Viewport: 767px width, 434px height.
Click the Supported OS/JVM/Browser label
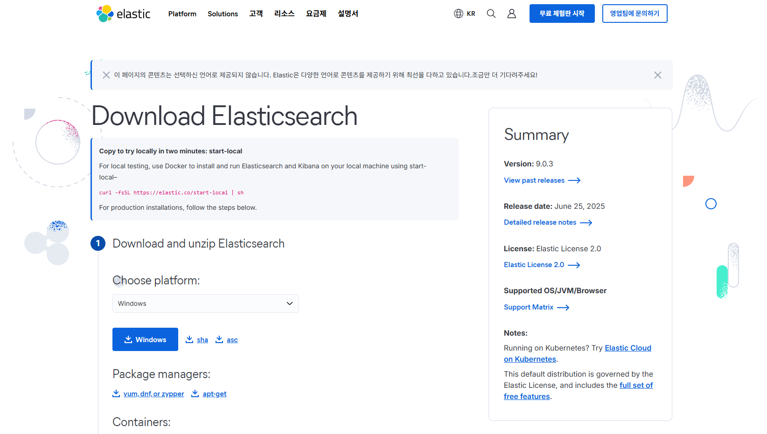coord(555,290)
